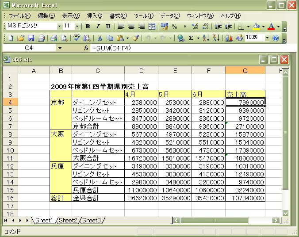
Task: Paste from clipboard
Action: [x=120, y=38]
